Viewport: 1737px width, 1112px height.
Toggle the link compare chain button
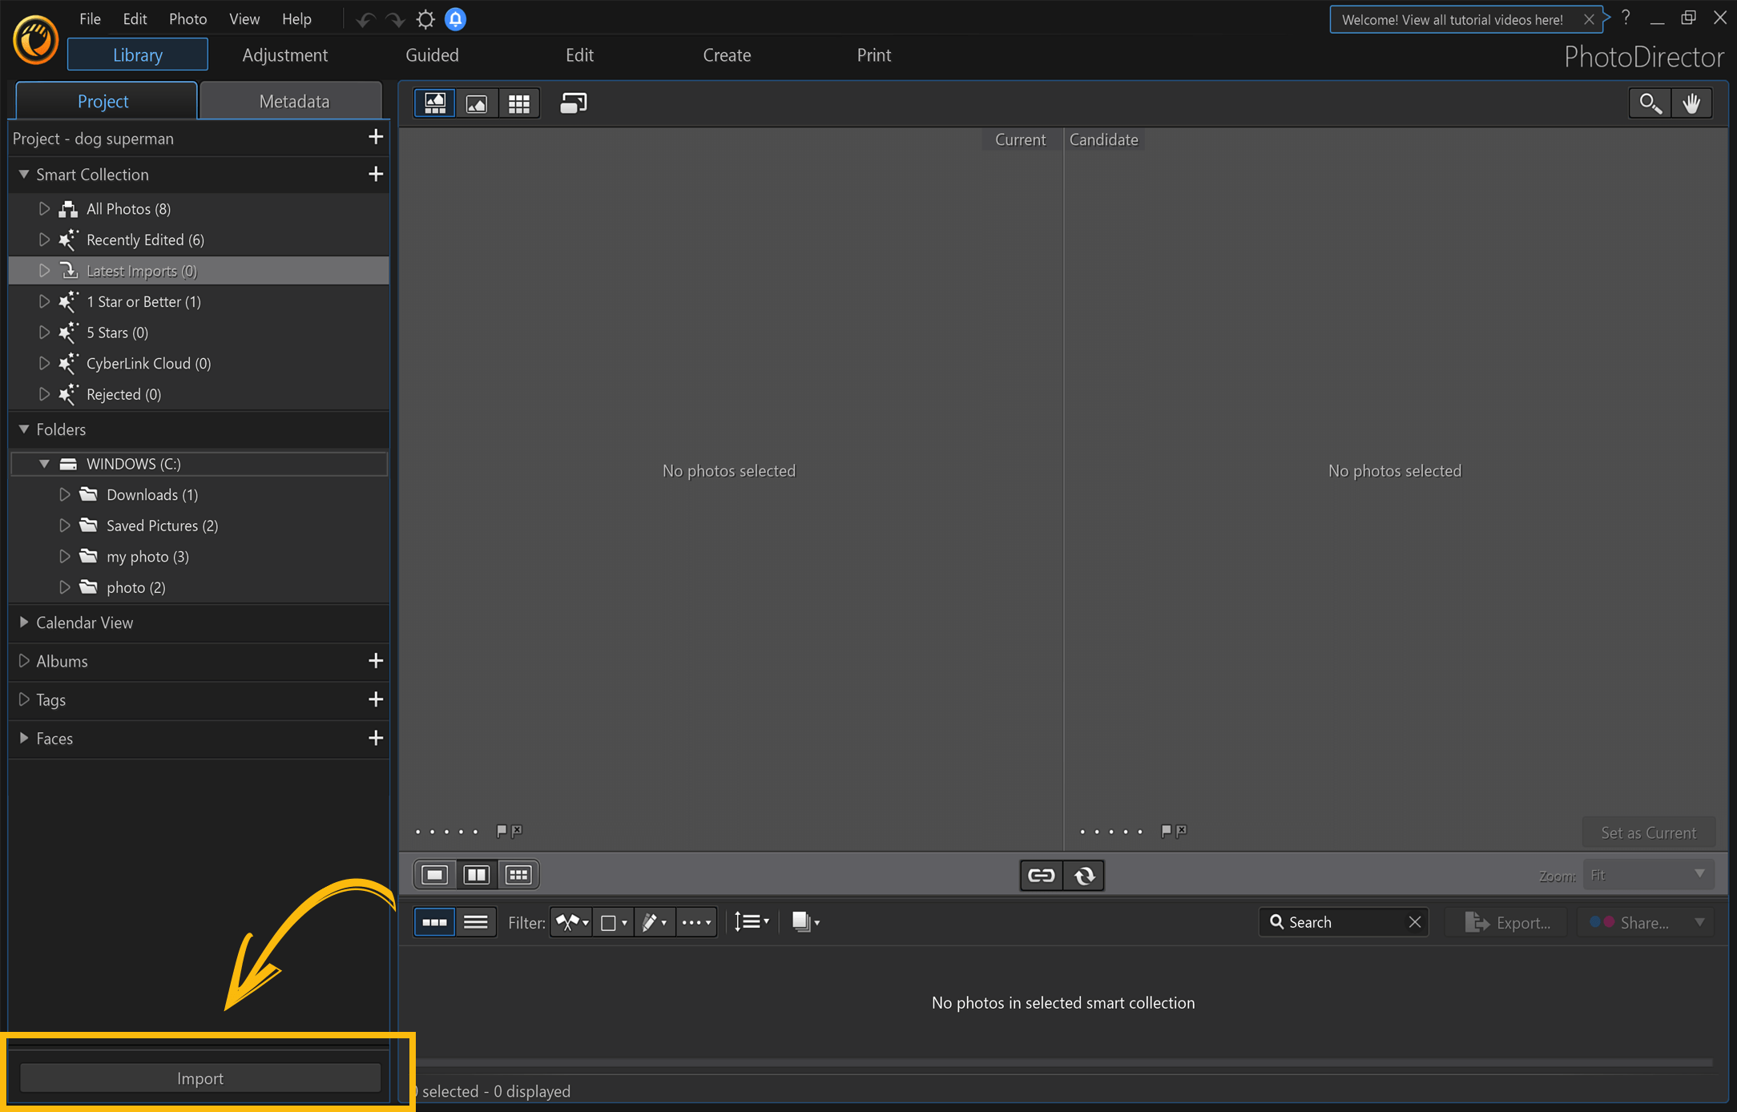click(x=1040, y=875)
